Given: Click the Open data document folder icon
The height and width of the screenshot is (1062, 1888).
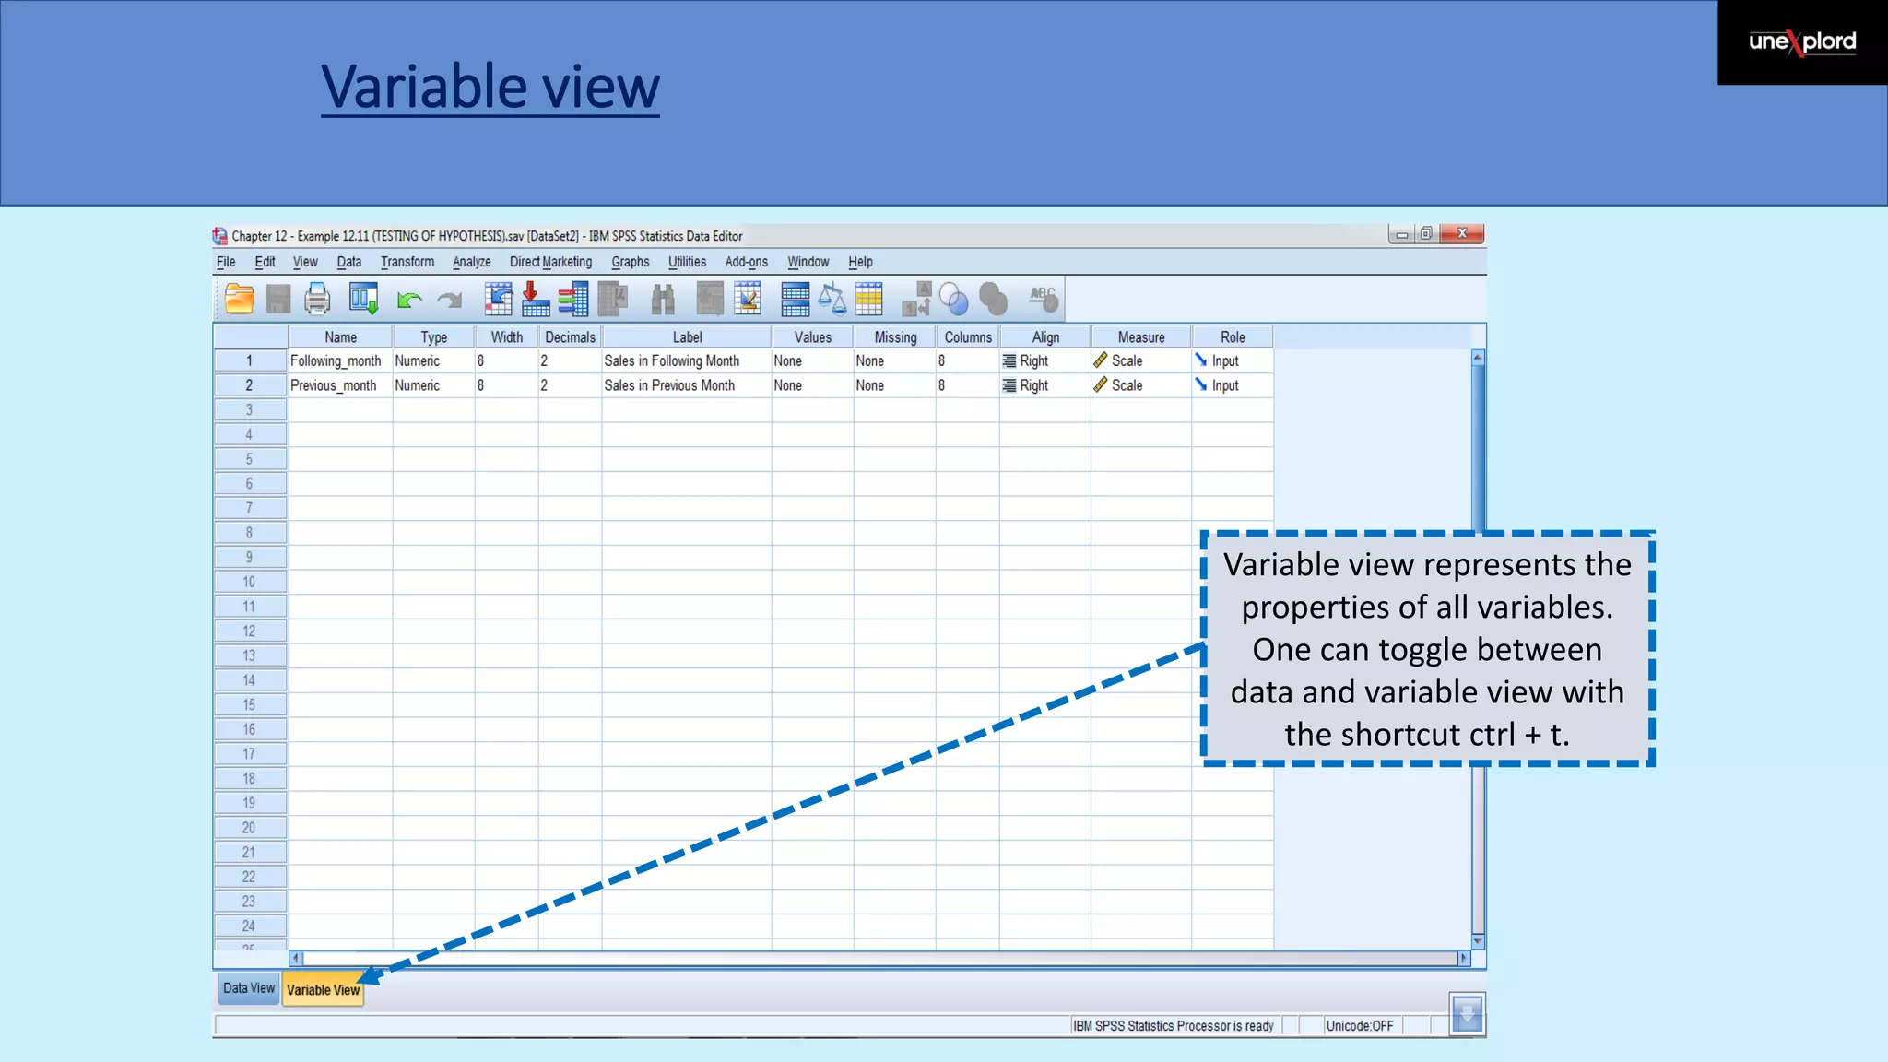Looking at the screenshot, I should (240, 299).
